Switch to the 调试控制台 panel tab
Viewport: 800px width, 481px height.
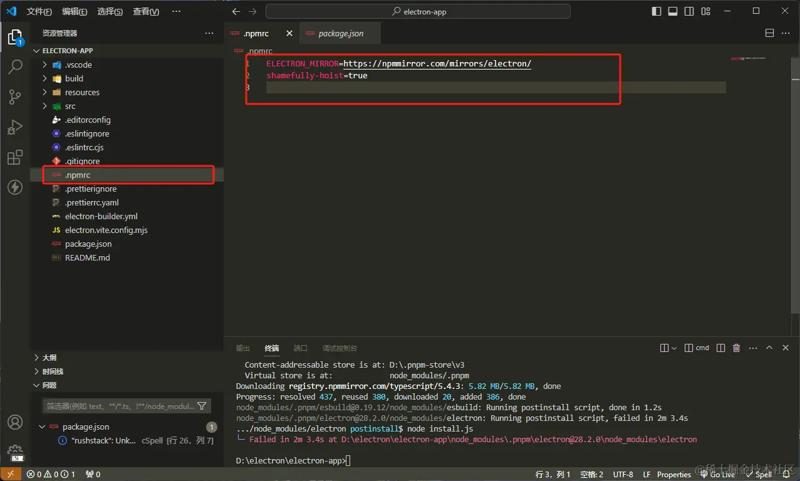tap(340, 348)
